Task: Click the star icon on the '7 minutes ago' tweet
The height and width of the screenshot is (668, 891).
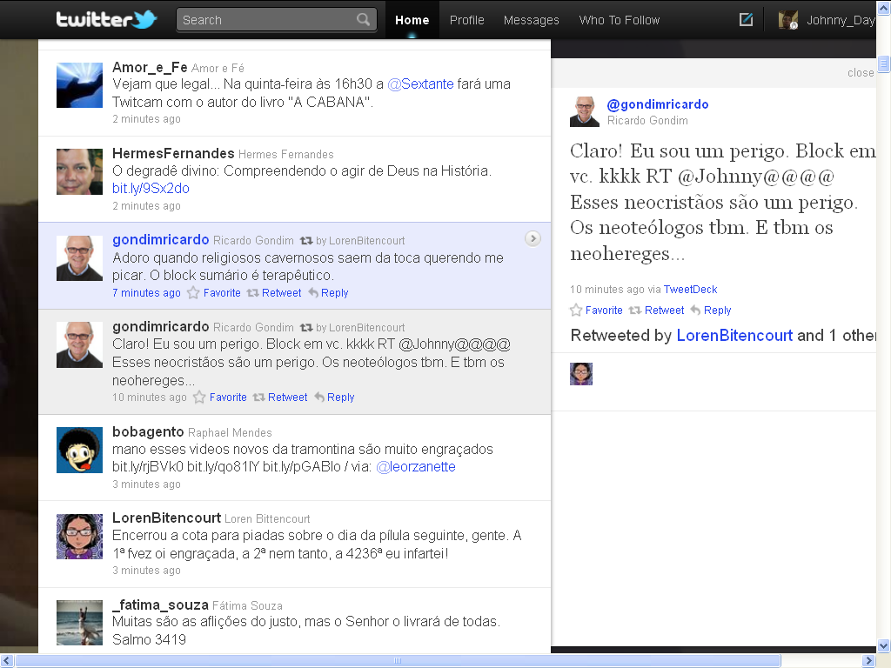Action: pyautogui.click(x=193, y=292)
